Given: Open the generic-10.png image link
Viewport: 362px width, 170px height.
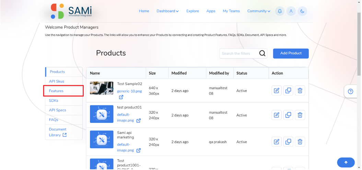Looking at the screenshot, I should point(129,91).
